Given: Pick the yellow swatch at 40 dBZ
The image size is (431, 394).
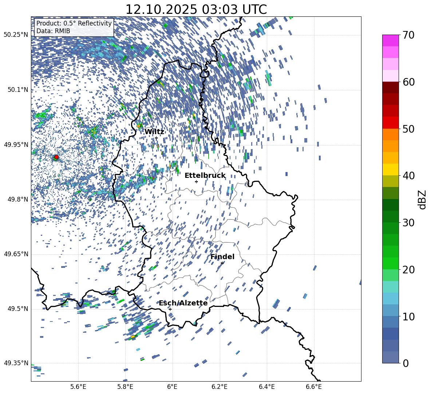Looking at the screenshot, I should (391, 169).
